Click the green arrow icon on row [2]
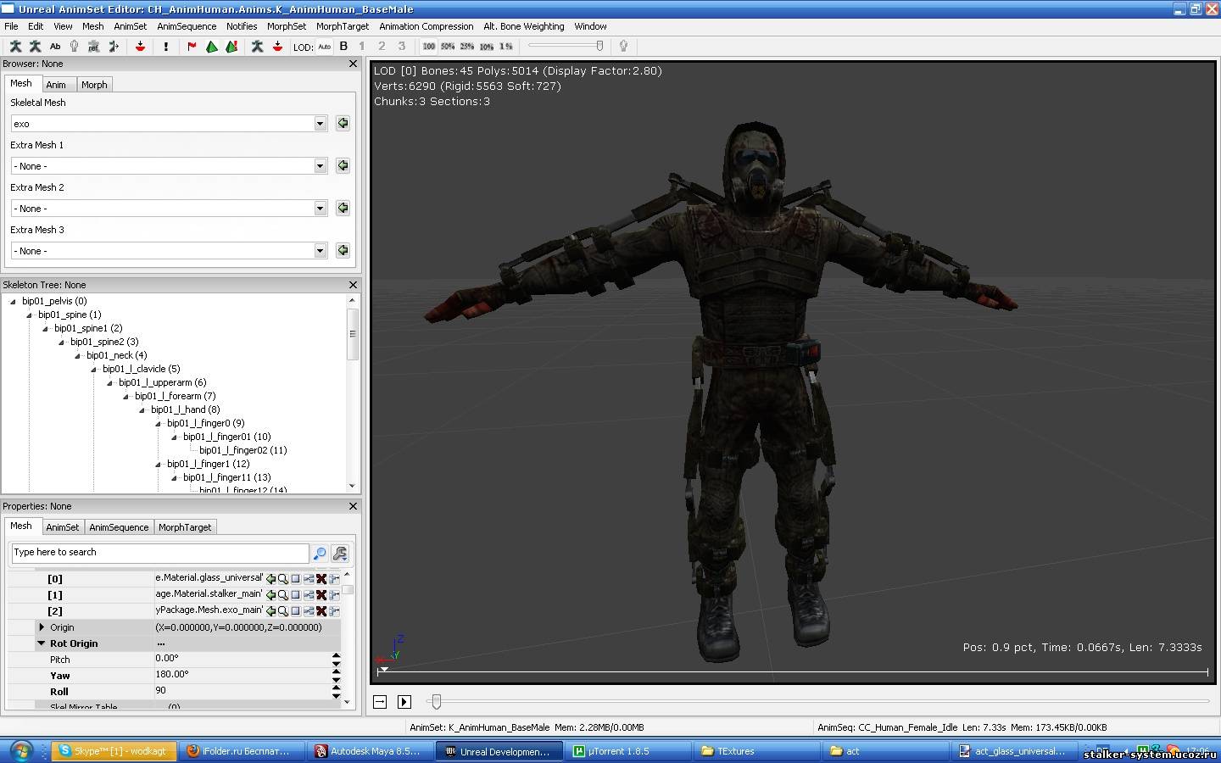Viewport: 1221px width, 763px height. coord(270,610)
